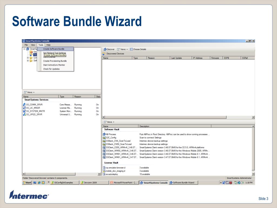The height and width of the screenshot is (208, 277).
Task: Click the SSPB column header
Action: tap(232, 58)
